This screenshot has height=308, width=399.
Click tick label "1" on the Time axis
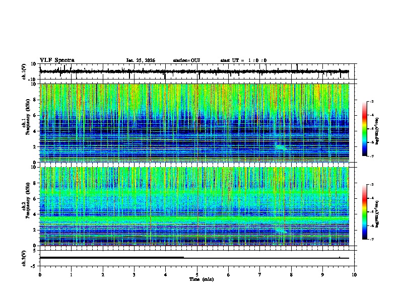(x=71, y=275)
